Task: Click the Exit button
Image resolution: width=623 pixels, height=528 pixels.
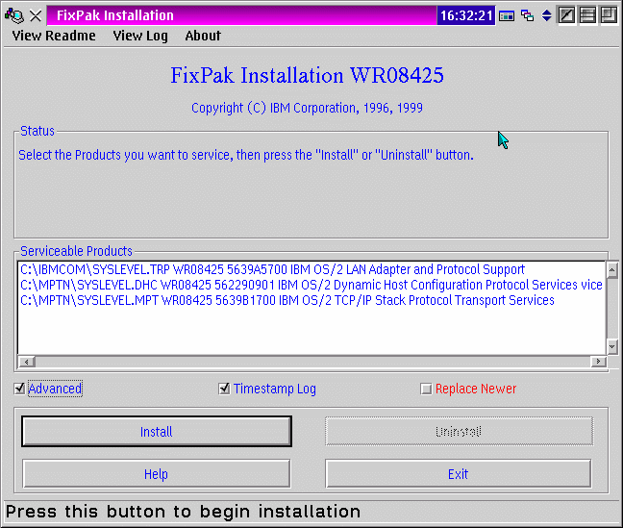Action: (459, 474)
